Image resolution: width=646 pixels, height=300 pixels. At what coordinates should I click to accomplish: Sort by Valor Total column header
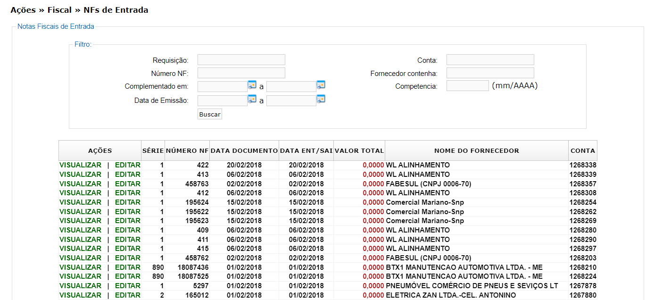coord(359,151)
